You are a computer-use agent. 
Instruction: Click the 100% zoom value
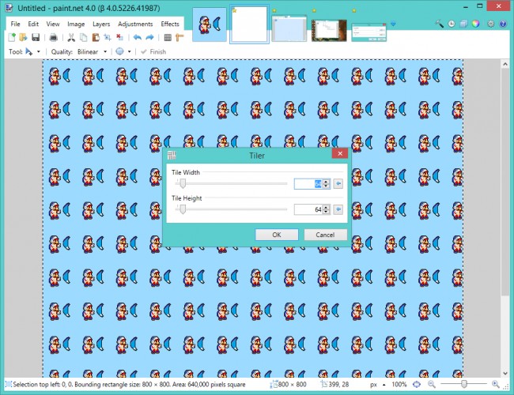pyautogui.click(x=399, y=385)
